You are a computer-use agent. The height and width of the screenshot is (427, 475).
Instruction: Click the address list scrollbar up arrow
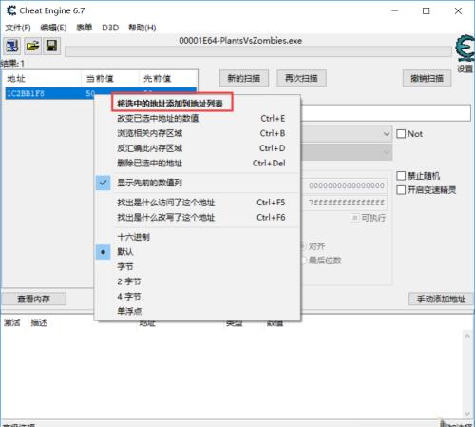point(467,336)
